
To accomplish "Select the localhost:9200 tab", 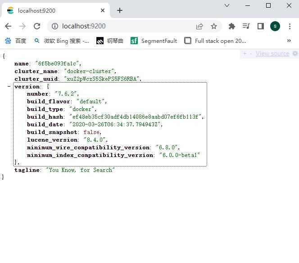I will pyautogui.click(x=54, y=10).
